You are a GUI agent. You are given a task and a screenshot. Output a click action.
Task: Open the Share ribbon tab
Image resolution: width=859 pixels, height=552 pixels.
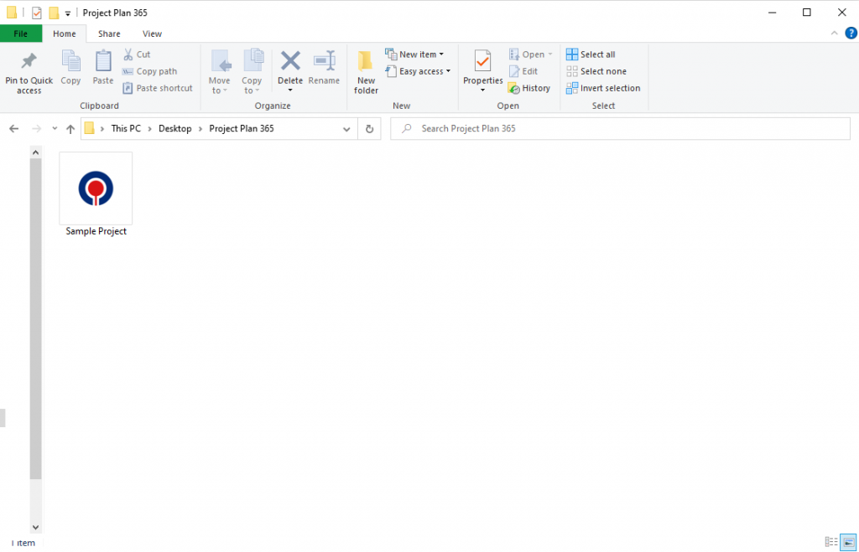pos(109,34)
